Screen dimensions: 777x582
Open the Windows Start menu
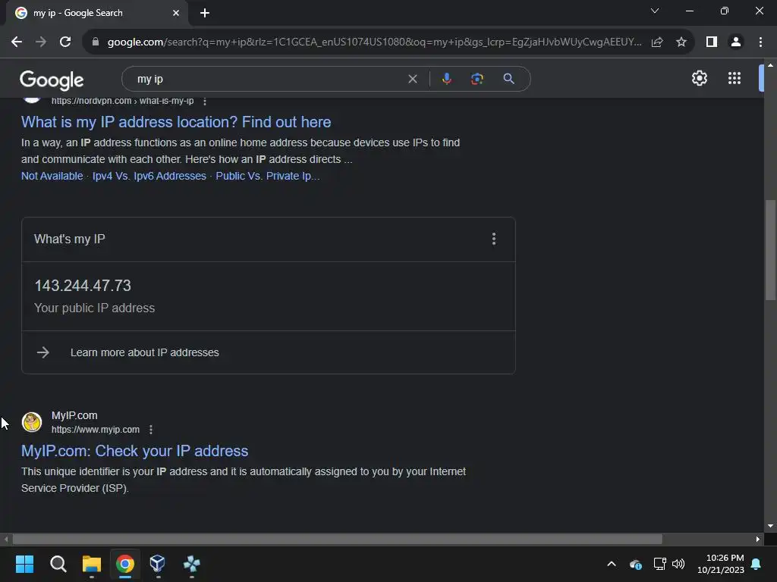tap(24, 564)
